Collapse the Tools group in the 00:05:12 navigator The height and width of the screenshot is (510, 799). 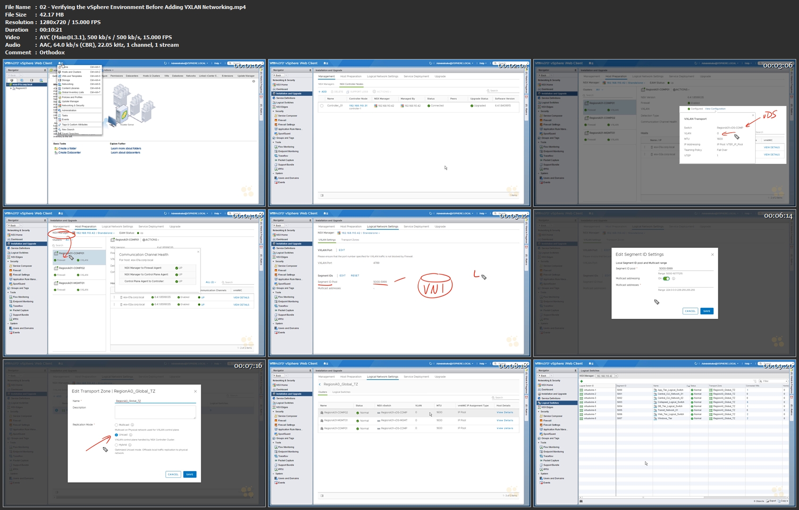[x=274, y=292]
